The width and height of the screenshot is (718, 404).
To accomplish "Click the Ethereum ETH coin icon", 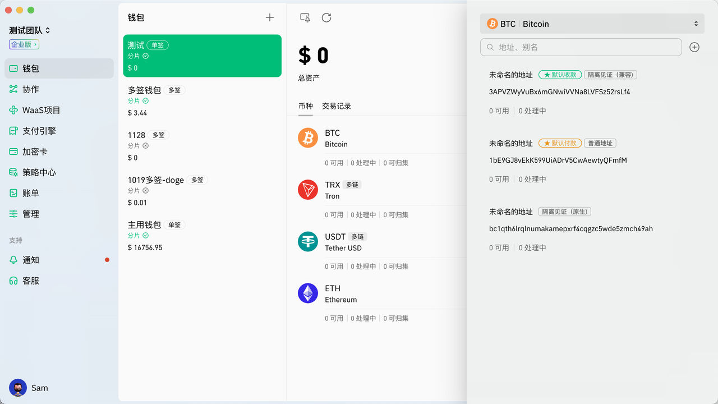I will (x=308, y=293).
